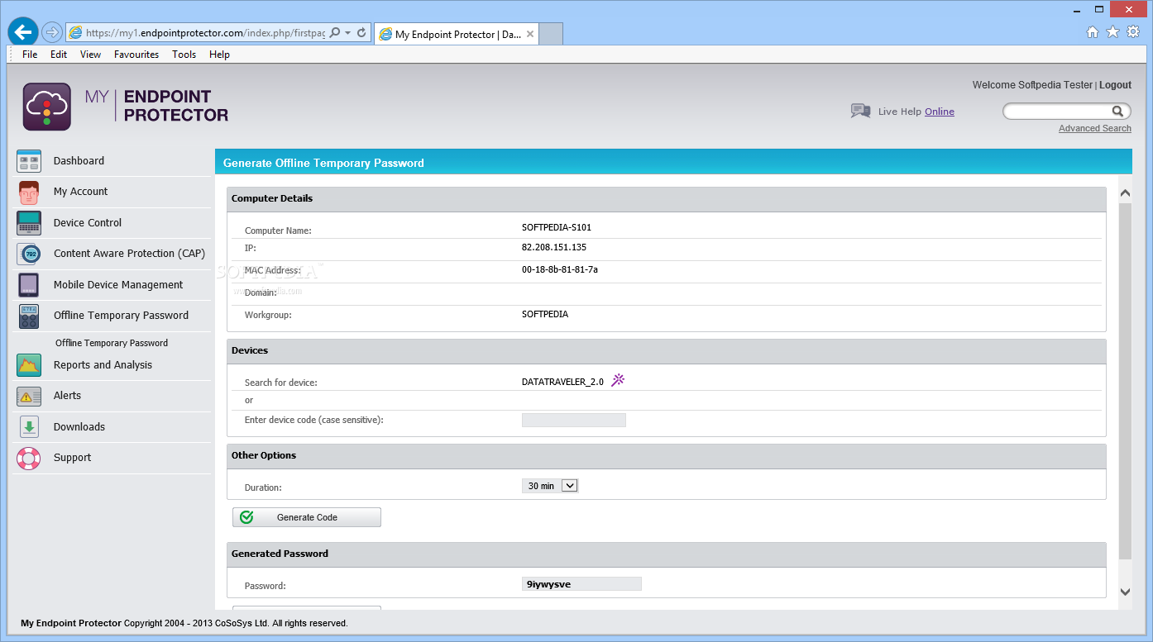The image size is (1153, 642).
Task: Open the Advanced Search link
Action: 1095,128
